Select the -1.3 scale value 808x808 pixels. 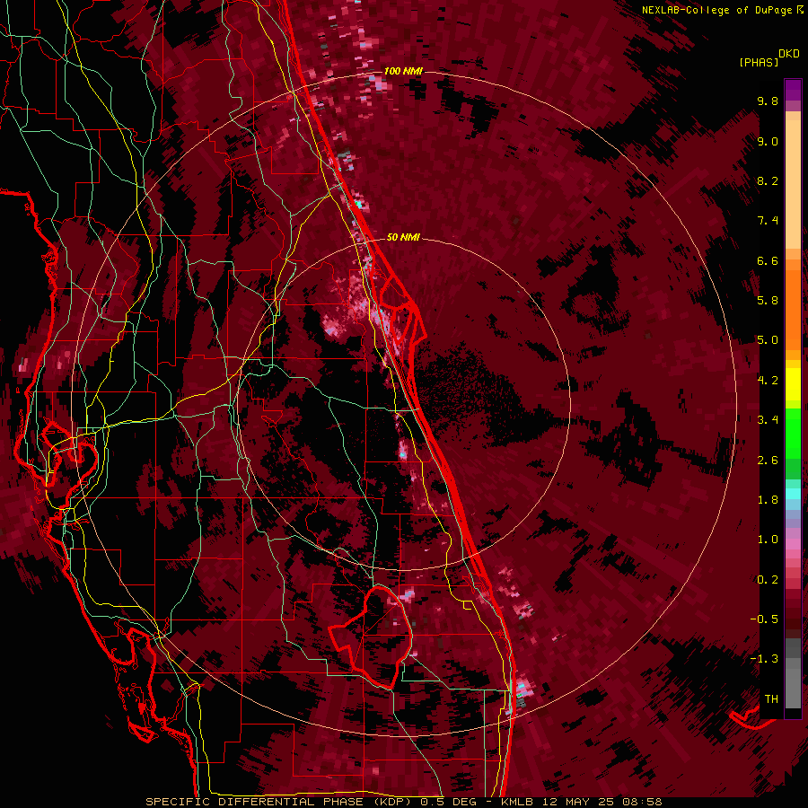tap(764, 659)
